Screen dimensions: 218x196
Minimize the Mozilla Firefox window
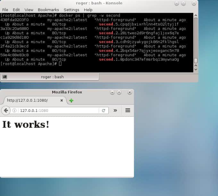[112, 92]
